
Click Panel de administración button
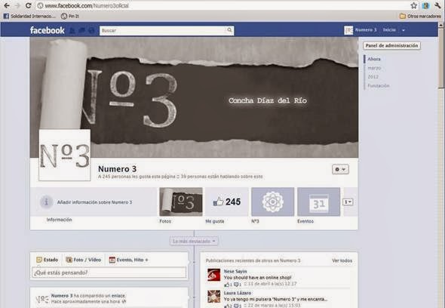tap(391, 45)
